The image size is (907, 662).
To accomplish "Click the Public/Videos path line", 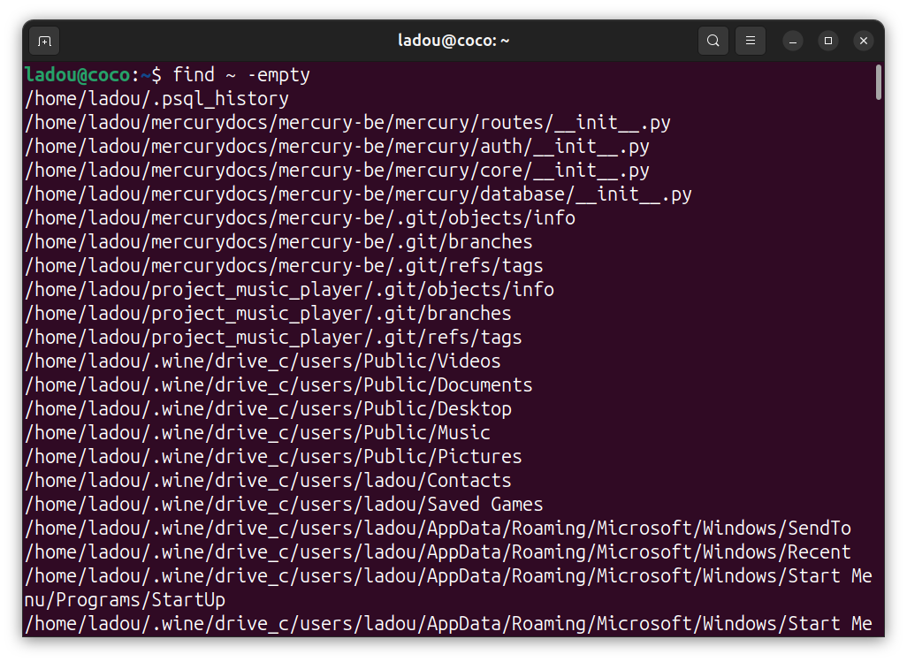I will pyautogui.click(x=263, y=361).
